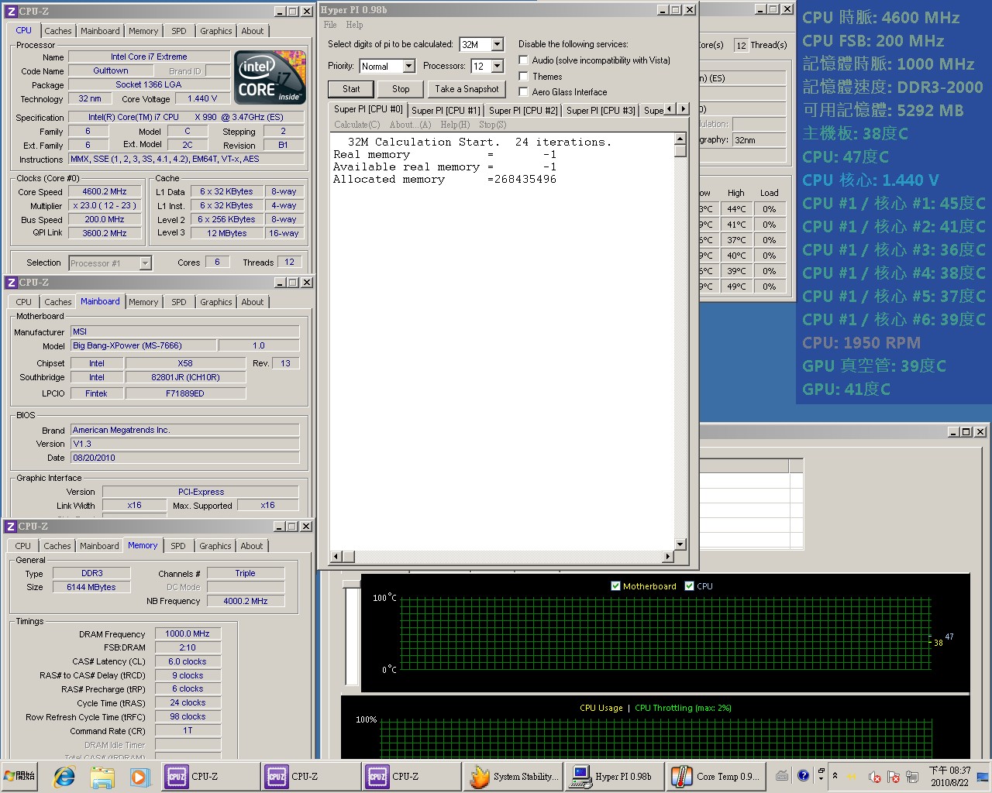Click the horizontal scrollbar left arrow in Hyper PI
992x793 pixels.
(336, 557)
